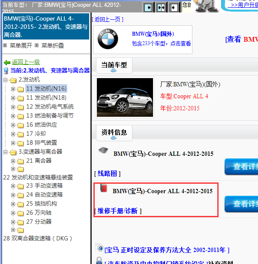Click the BMW logo image

tap(108, 39)
